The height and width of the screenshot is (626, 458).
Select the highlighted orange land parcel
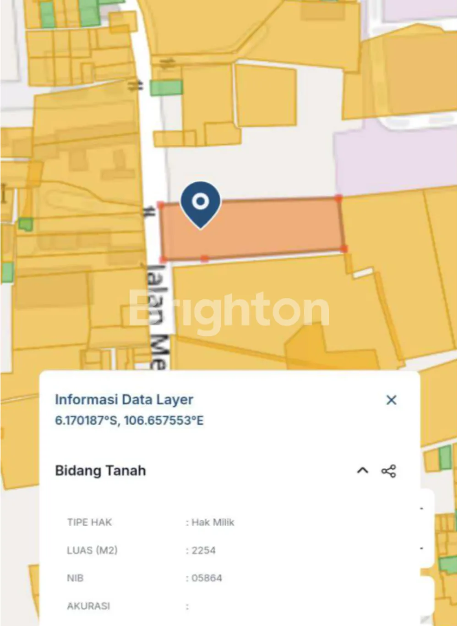(x=252, y=229)
